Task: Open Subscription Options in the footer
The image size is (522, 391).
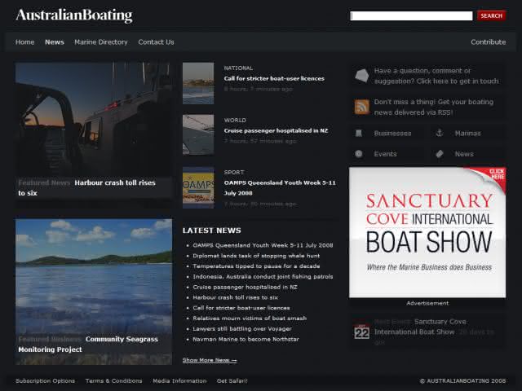Action: [x=46, y=381]
